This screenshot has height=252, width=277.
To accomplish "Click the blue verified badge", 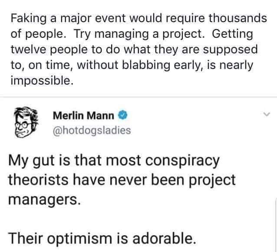I will click(x=123, y=116).
